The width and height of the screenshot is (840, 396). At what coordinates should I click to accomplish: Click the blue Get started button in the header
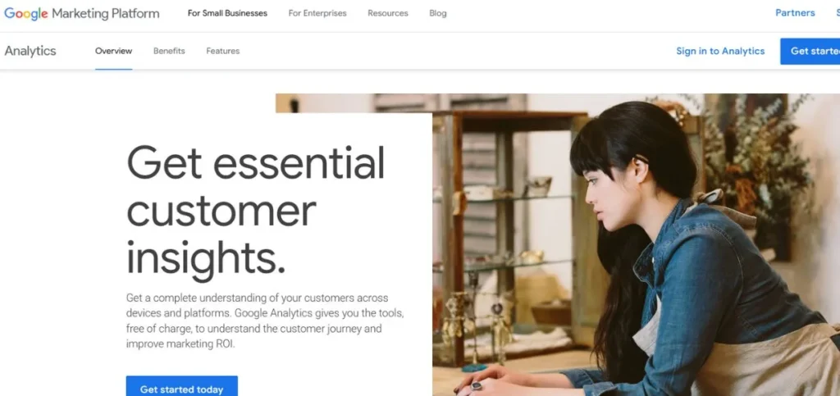tap(810, 52)
